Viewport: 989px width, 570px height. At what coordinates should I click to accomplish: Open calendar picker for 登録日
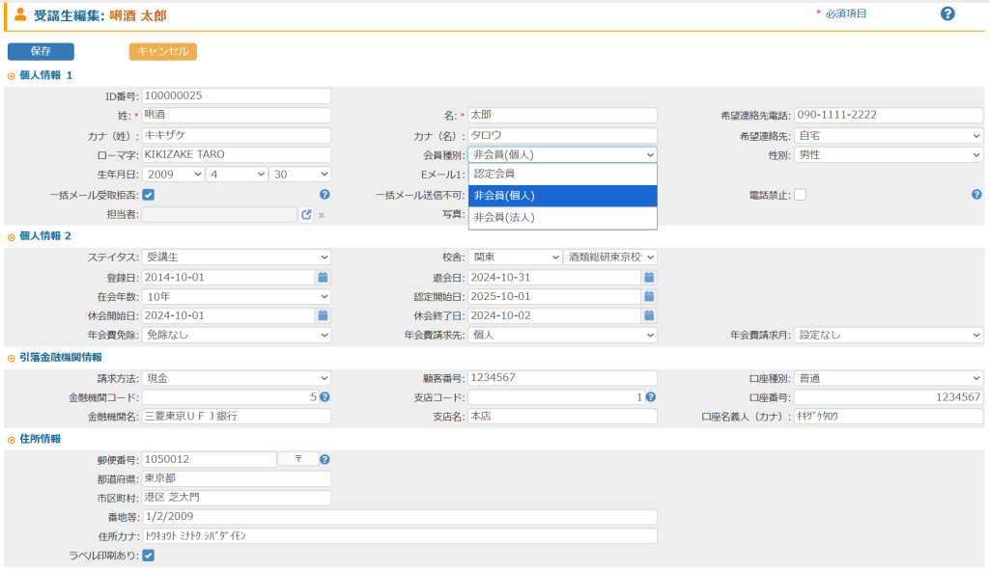(x=324, y=277)
